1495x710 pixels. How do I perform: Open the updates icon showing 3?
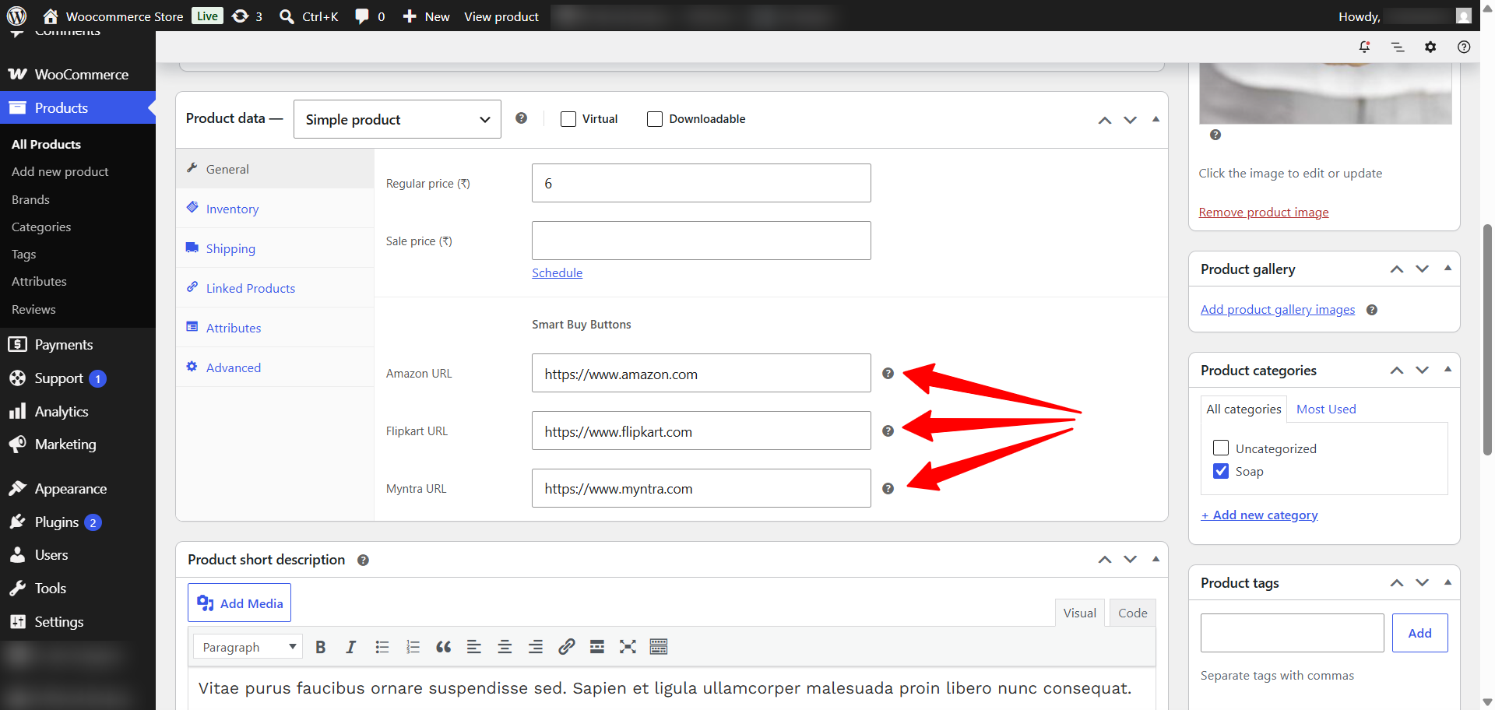pyautogui.click(x=248, y=16)
